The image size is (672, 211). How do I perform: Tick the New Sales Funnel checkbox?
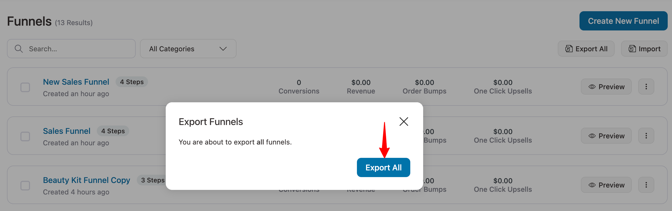[25, 87]
